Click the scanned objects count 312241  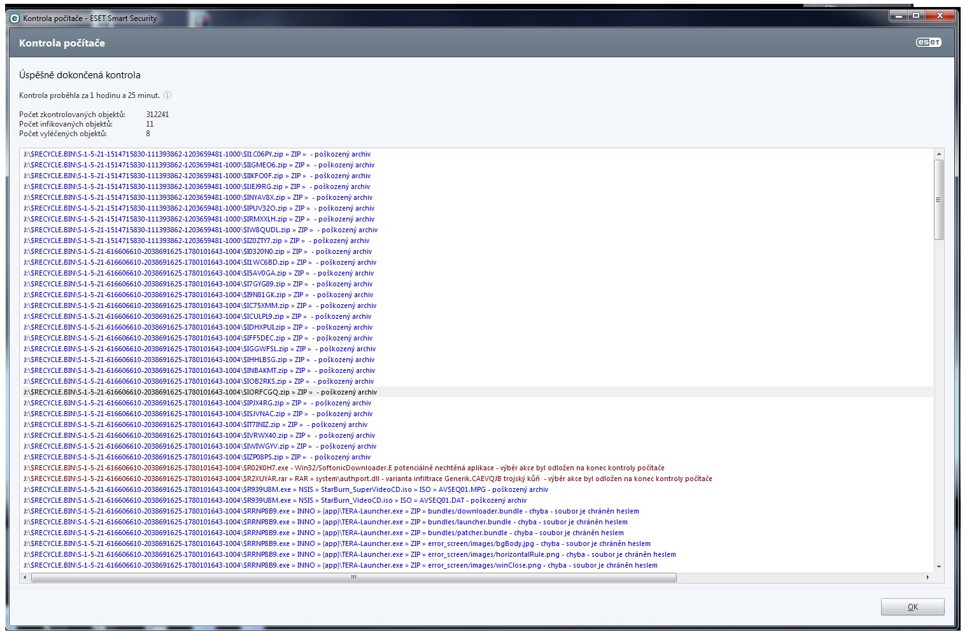pyautogui.click(x=157, y=115)
